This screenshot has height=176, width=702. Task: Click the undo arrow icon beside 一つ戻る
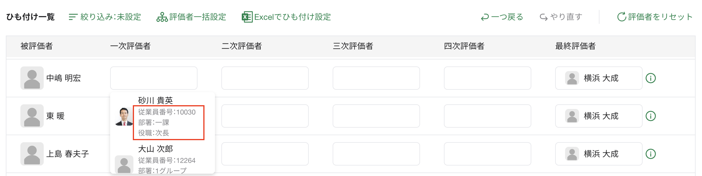coord(485,17)
